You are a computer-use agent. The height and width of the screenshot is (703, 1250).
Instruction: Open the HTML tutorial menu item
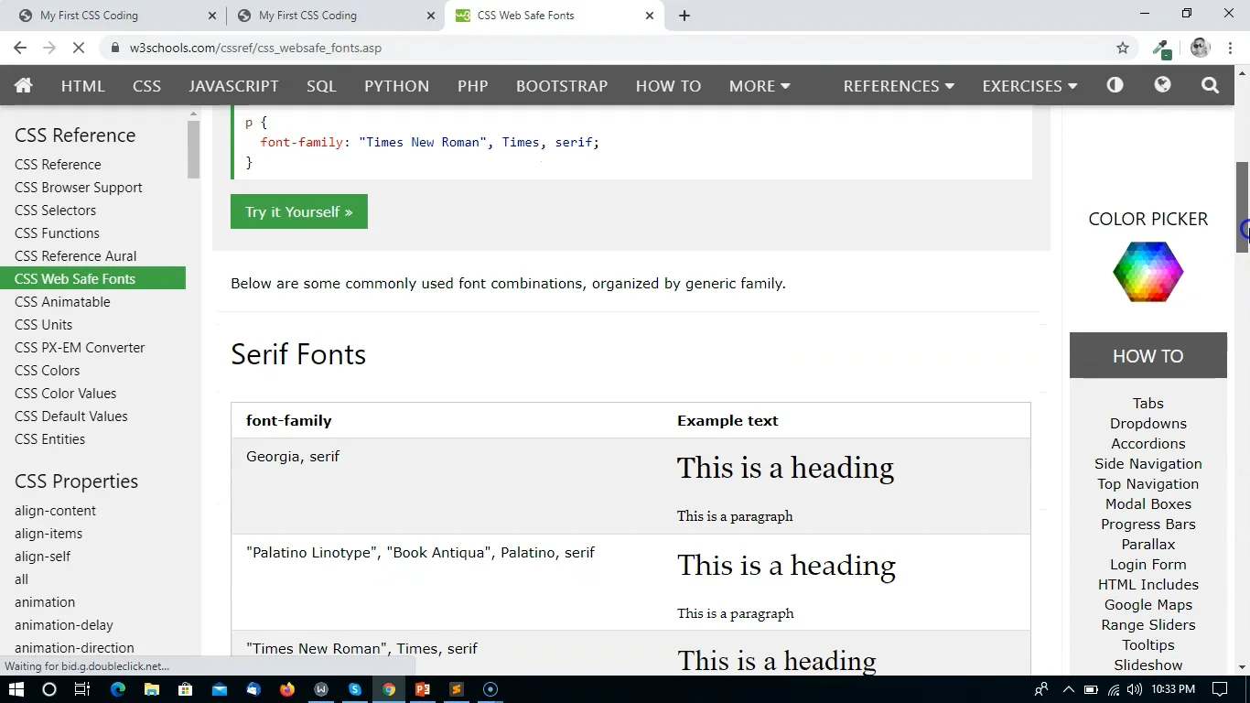pos(83,86)
